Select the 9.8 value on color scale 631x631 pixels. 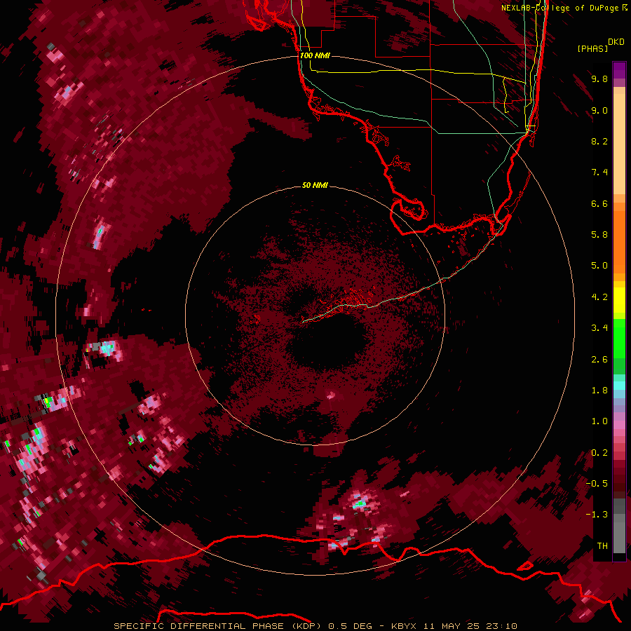coord(599,79)
